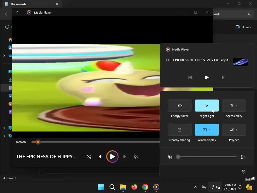Open quick settings gear icon
The width and height of the screenshot is (257, 193).
coord(244,171)
